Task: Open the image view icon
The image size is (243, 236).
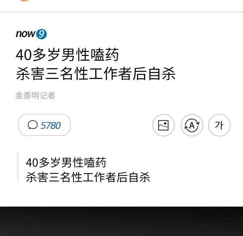Action: pyautogui.click(x=163, y=125)
